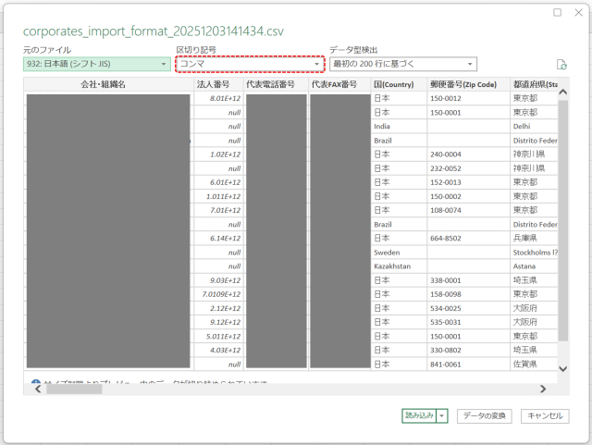Click the zip code cell 108-0074
Viewport: 592px width, 445px height.
pyautogui.click(x=468, y=210)
